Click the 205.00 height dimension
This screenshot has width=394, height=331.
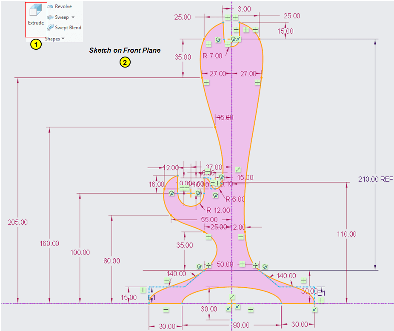18,222
